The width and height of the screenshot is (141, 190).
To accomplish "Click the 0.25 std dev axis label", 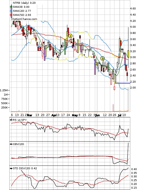I will (134, 180).
